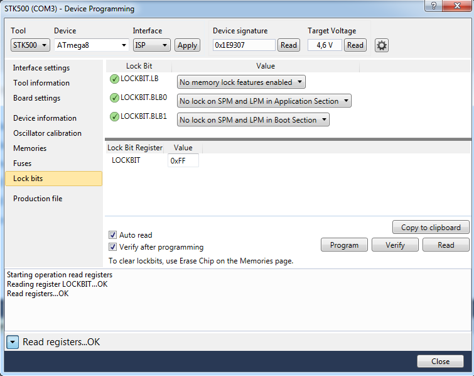Click Copy to clipboard button
Screen dimensions: 474x376
pyautogui.click(x=431, y=228)
